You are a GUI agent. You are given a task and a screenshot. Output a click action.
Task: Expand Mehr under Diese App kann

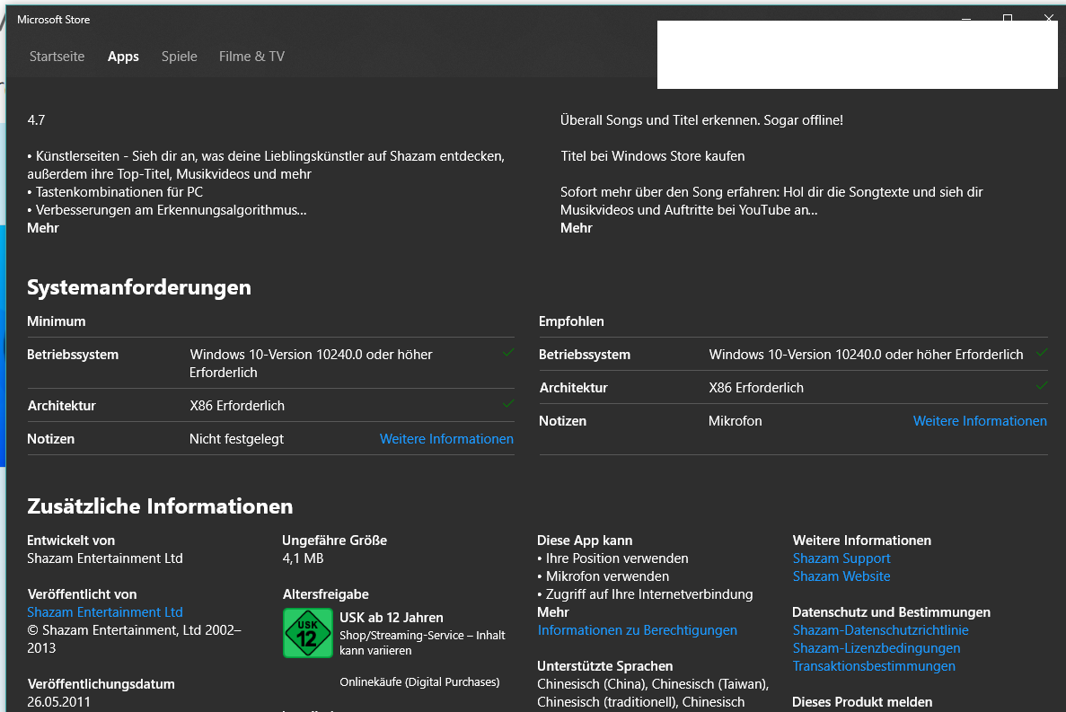[553, 612]
